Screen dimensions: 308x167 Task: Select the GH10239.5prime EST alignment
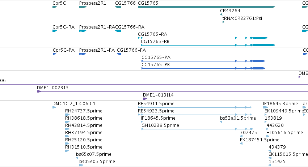197,129
